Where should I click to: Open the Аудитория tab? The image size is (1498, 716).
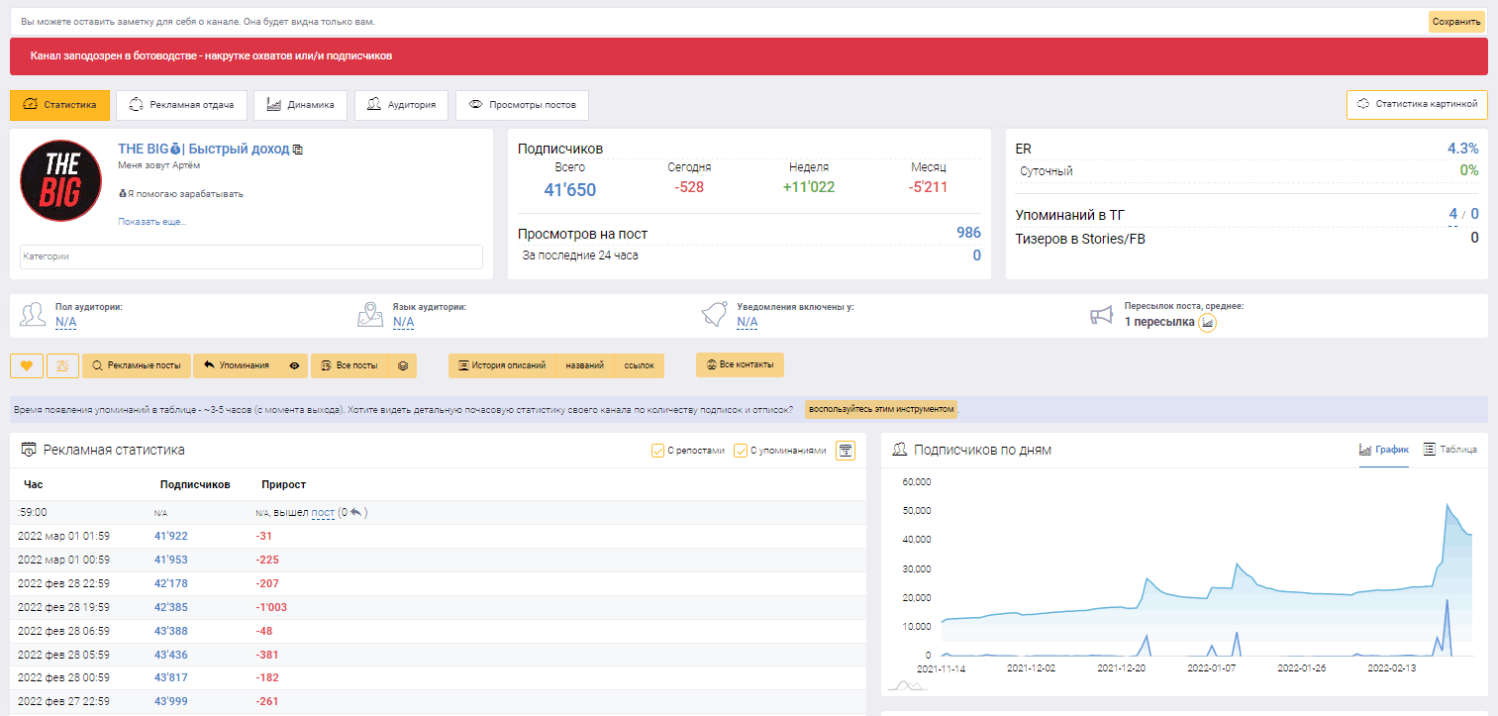(x=401, y=105)
